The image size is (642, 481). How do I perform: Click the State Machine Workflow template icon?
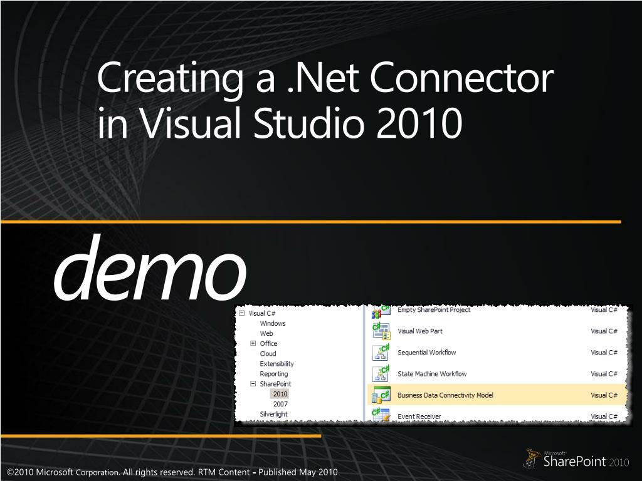coord(381,374)
